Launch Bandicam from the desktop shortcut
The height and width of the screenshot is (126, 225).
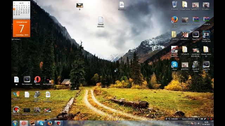(17, 110)
